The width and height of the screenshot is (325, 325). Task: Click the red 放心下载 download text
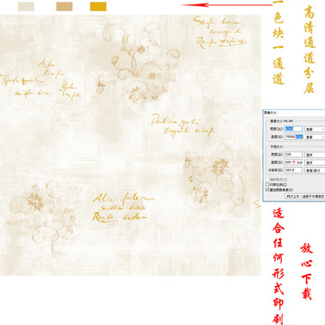tap(307, 271)
